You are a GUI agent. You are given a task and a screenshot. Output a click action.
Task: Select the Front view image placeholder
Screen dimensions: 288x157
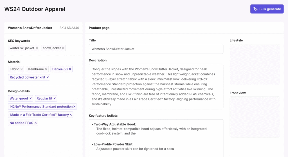[255, 117]
